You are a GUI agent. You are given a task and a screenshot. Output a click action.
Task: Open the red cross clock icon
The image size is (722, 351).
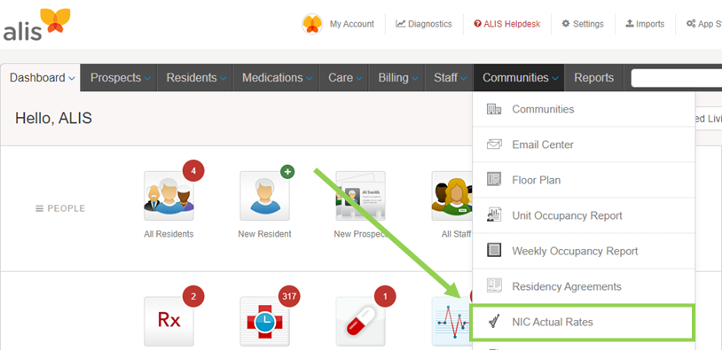[265, 321]
